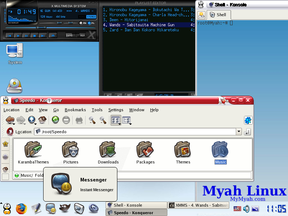Open Konqueror Tools menu
Screen dimensions: 288x216
[97, 110]
